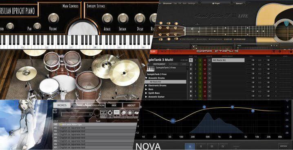Open the Stereo1 selector in guitar plugin
The width and height of the screenshot is (293, 150).
point(240,3)
